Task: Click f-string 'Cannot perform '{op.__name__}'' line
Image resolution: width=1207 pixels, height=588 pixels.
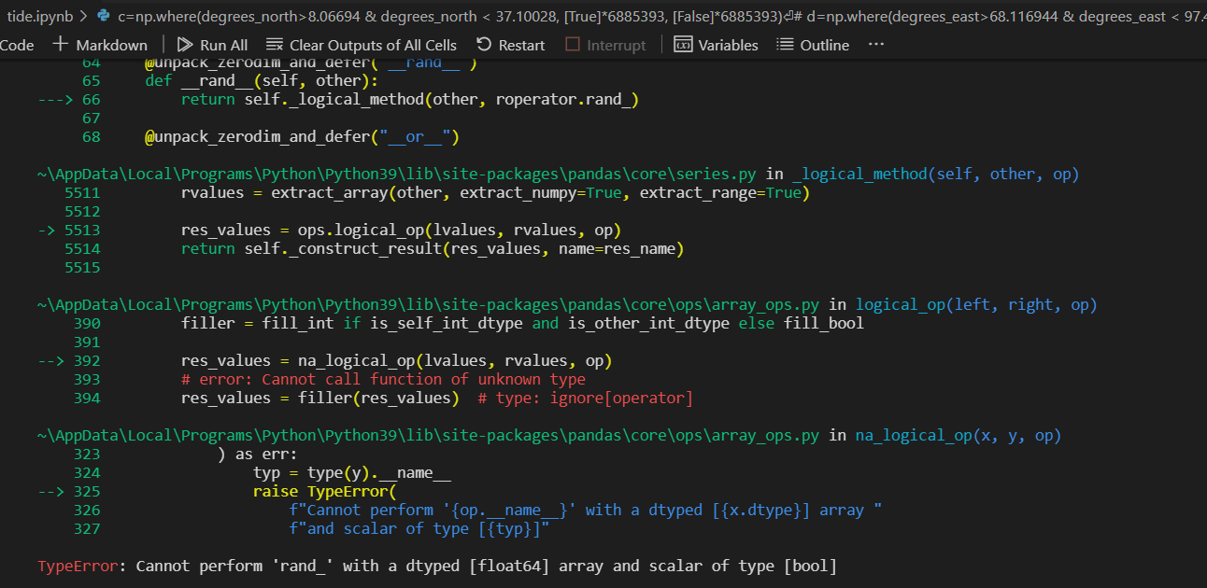Action: (x=586, y=510)
